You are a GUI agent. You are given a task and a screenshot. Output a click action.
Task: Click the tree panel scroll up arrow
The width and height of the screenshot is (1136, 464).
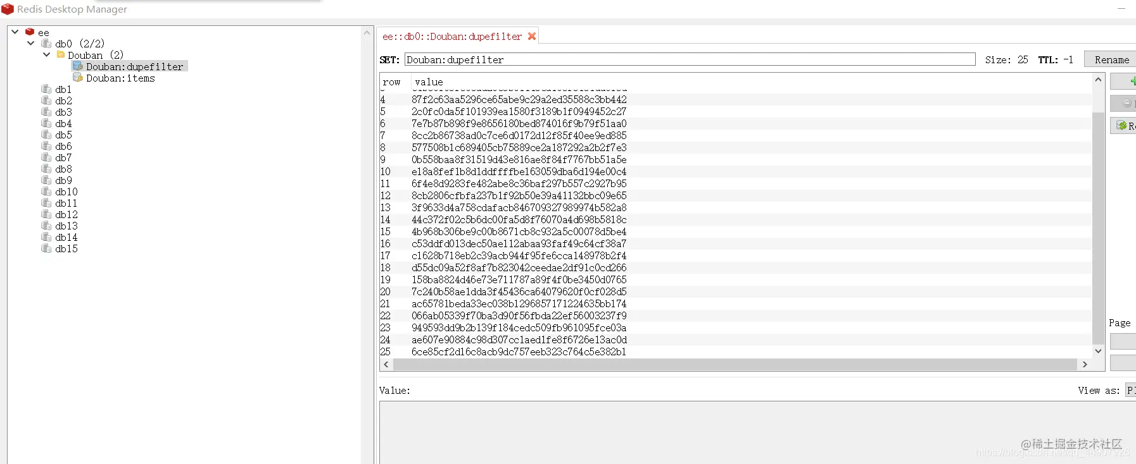pyautogui.click(x=367, y=32)
